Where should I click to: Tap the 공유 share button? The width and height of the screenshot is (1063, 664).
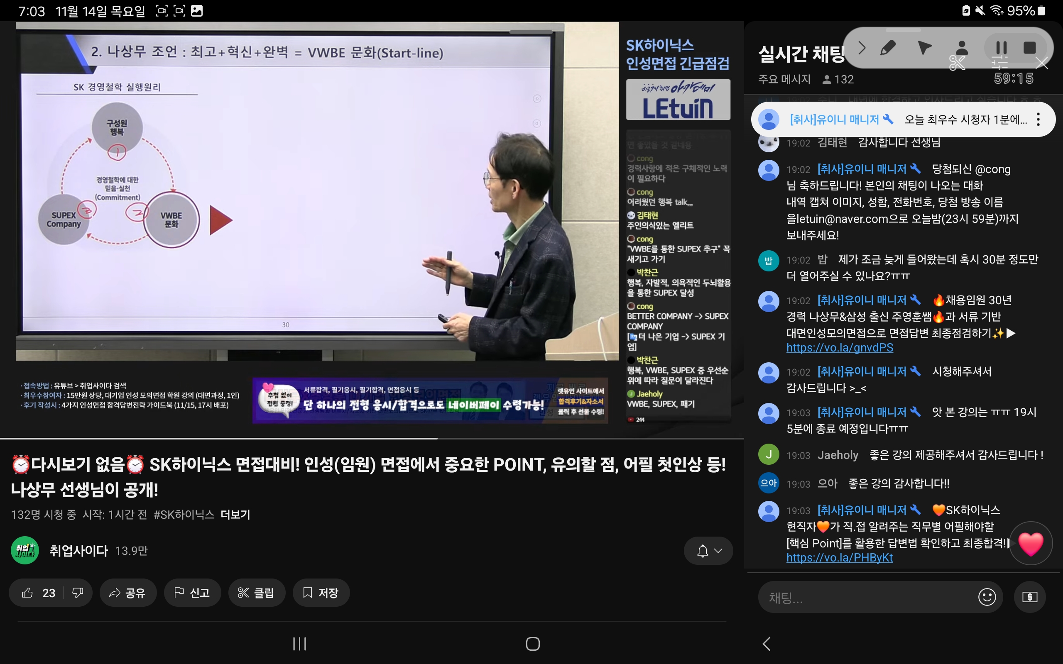pyautogui.click(x=128, y=593)
